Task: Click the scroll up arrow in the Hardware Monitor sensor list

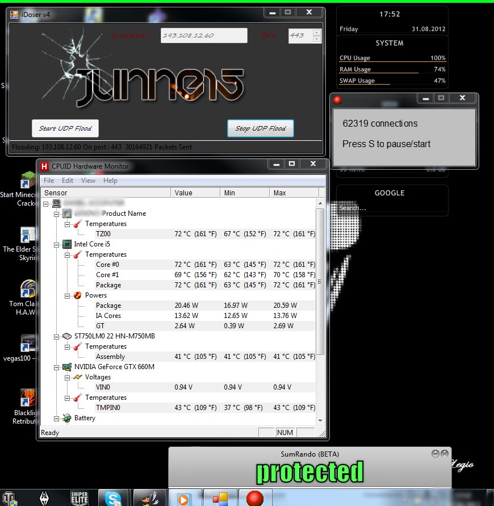Action: 320,203
